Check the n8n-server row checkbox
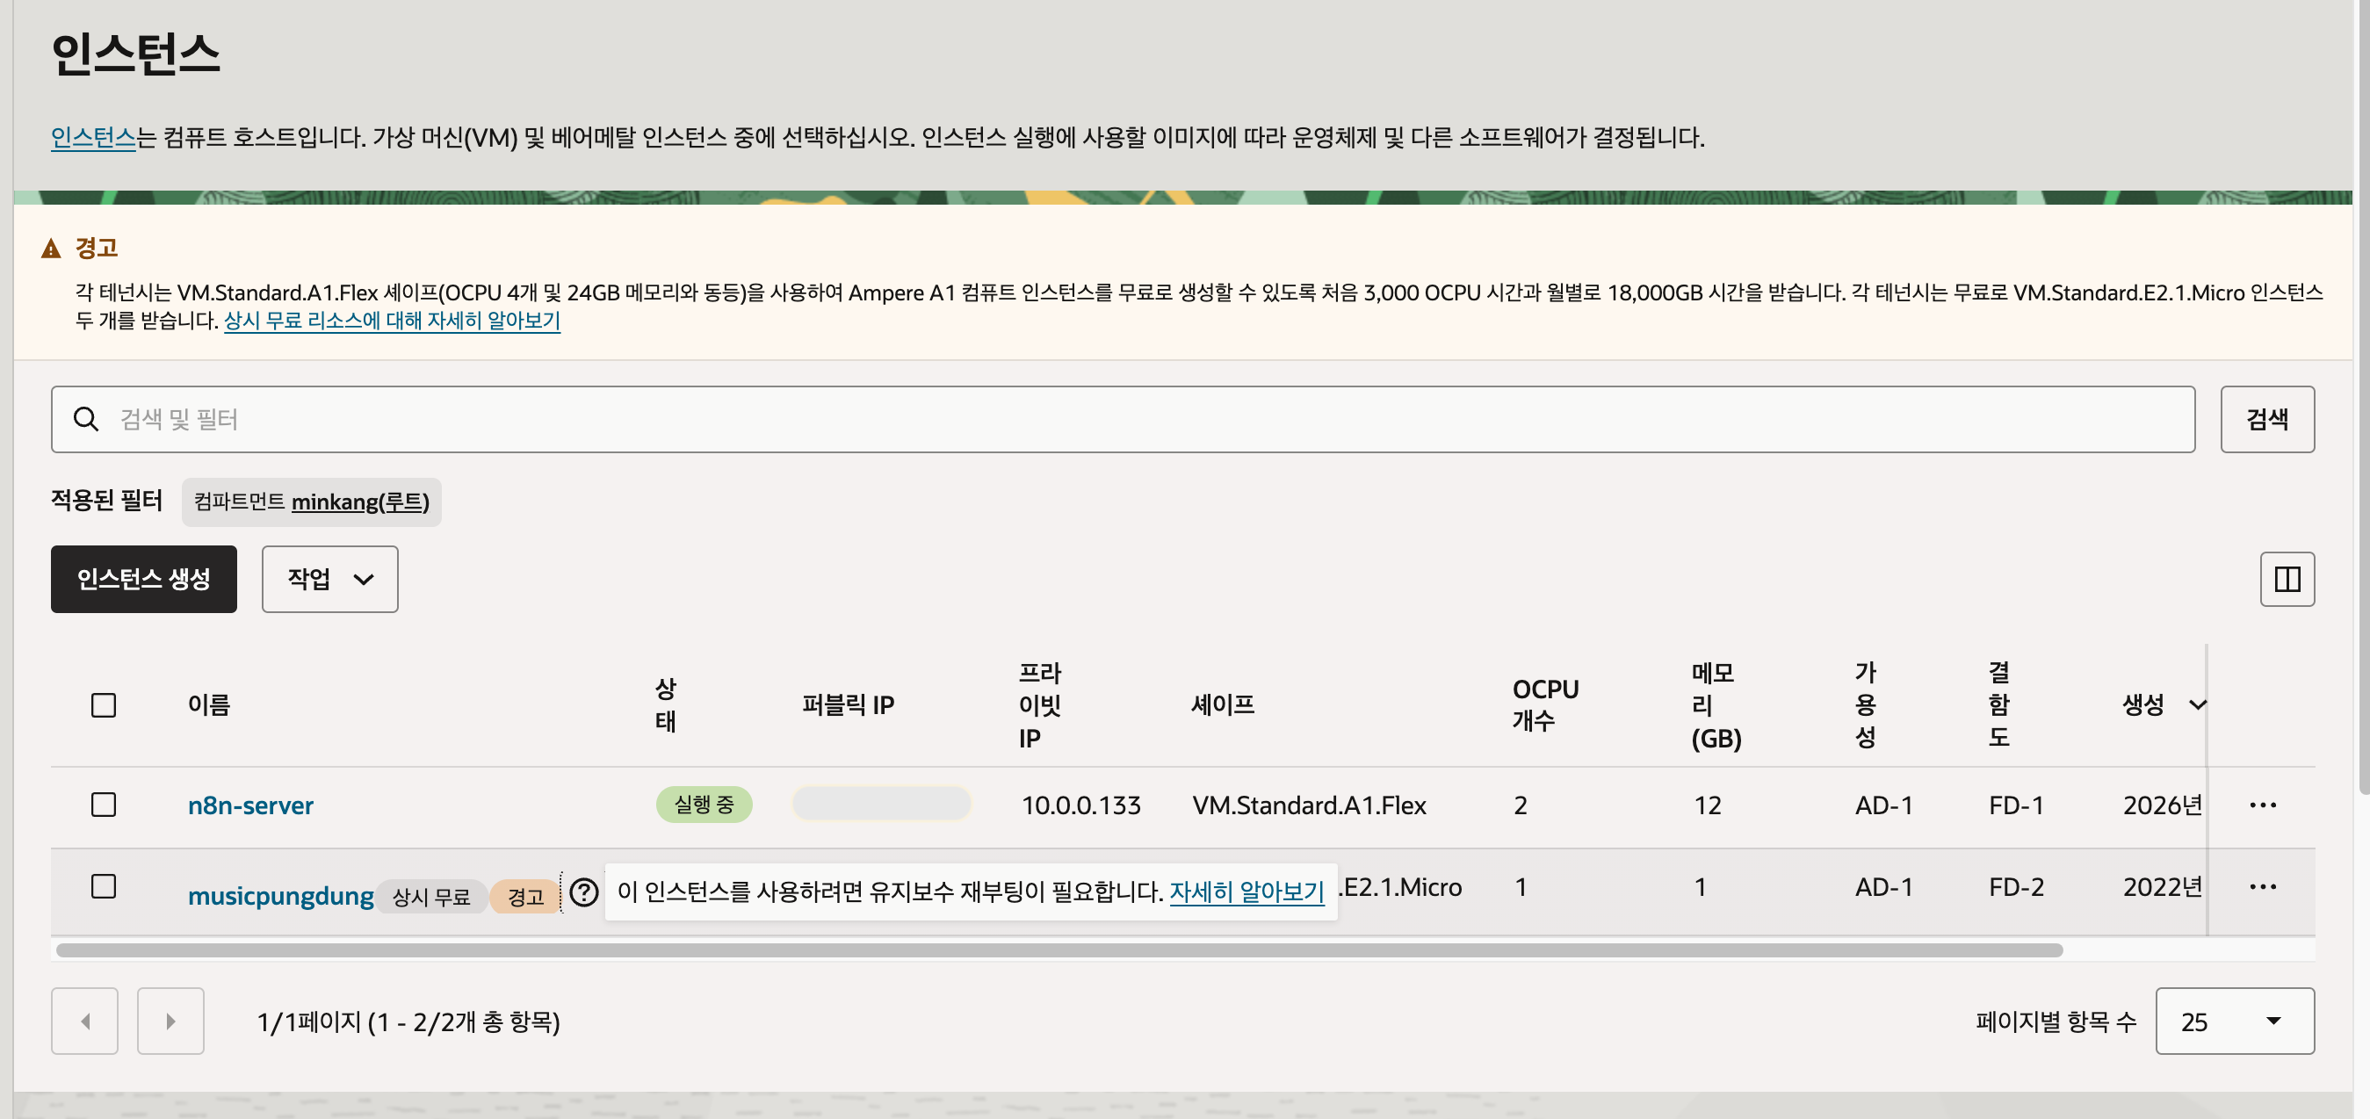The image size is (2370, 1119). 104,805
